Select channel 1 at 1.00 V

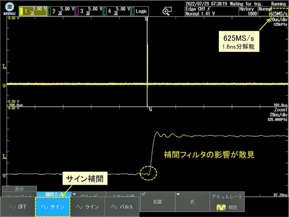[33, 11]
